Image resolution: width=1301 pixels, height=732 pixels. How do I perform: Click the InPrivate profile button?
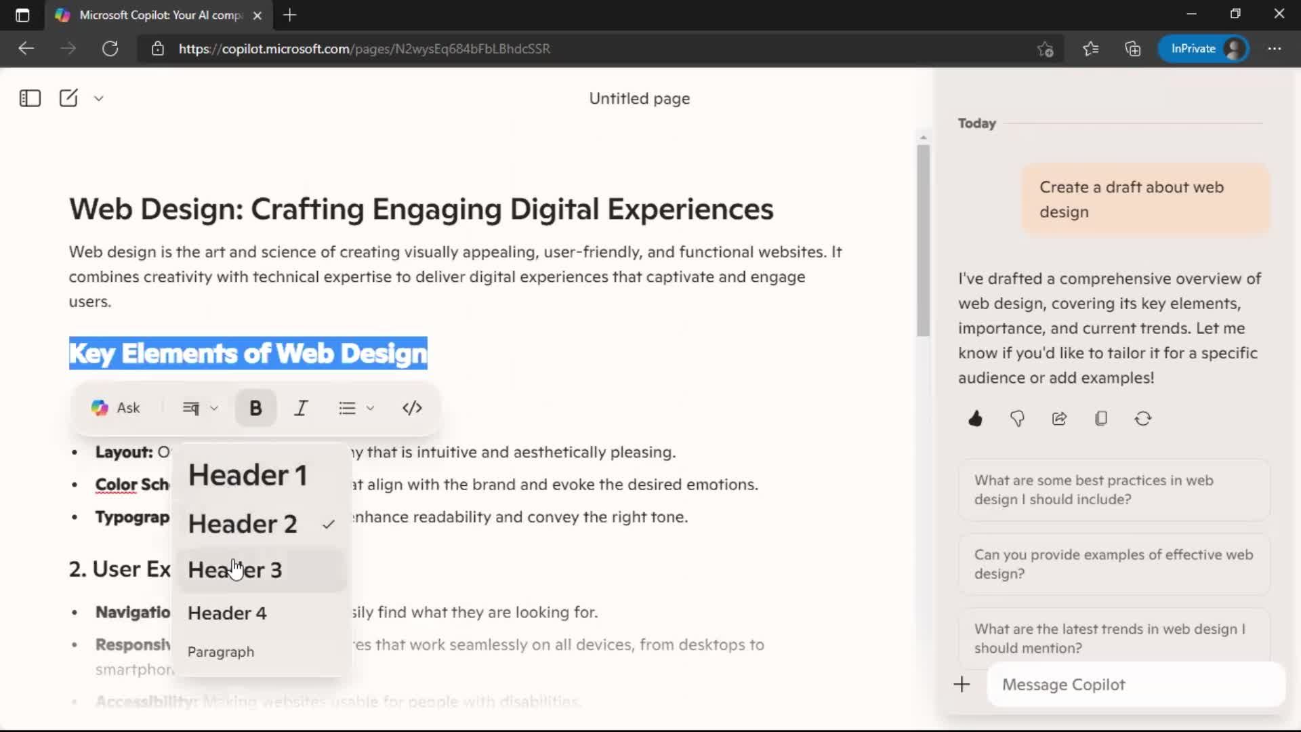pyautogui.click(x=1203, y=49)
